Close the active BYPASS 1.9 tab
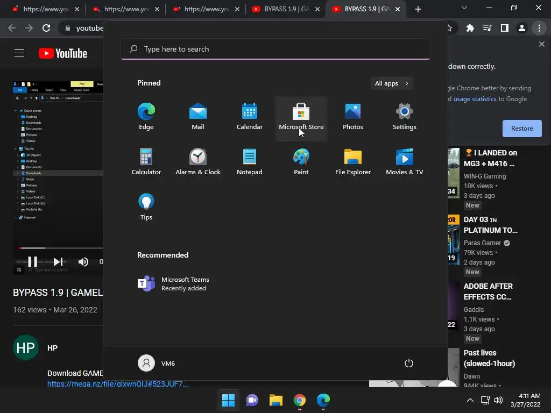The image size is (551, 413). coord(398,9)
